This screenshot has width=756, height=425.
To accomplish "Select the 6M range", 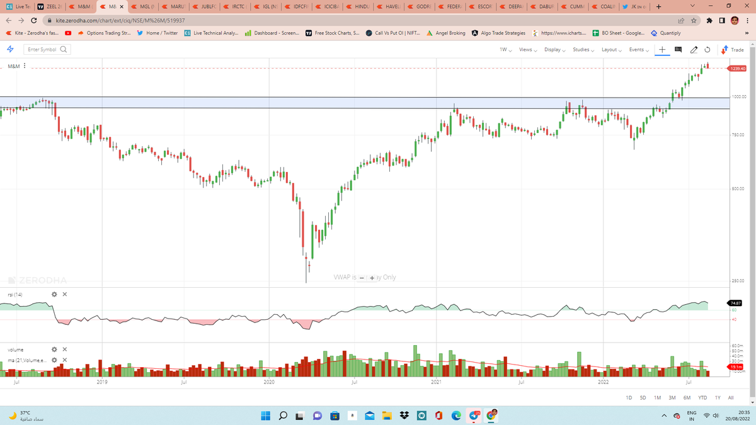I will click(687, 398).
